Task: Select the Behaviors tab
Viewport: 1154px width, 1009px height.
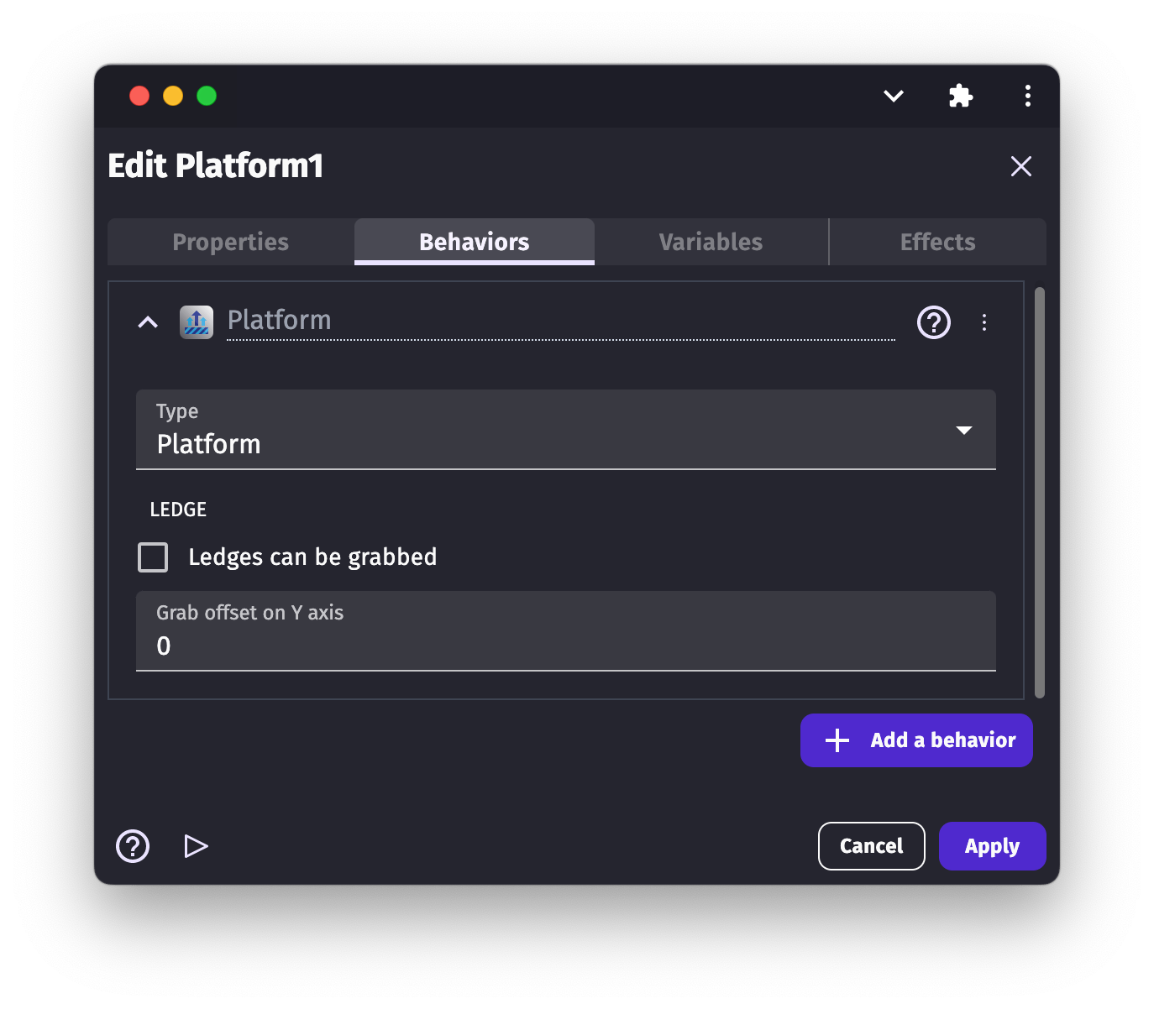Action: point(475,242)
